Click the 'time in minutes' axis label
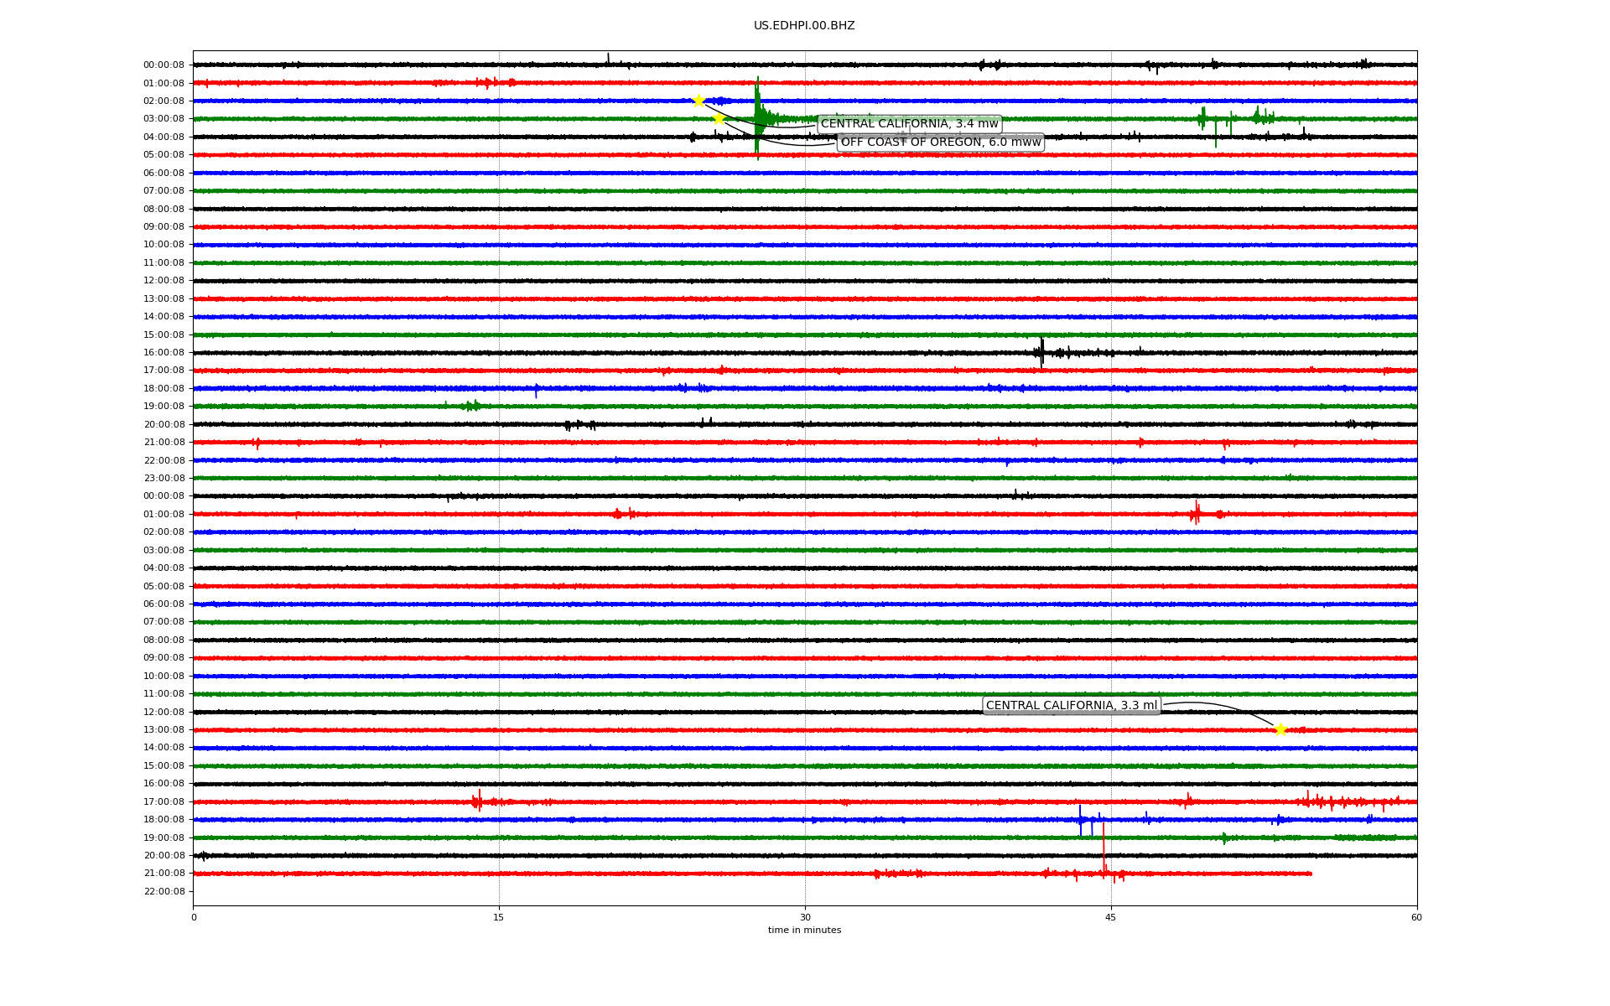1610x1006 pixels. tap(803, 931)
